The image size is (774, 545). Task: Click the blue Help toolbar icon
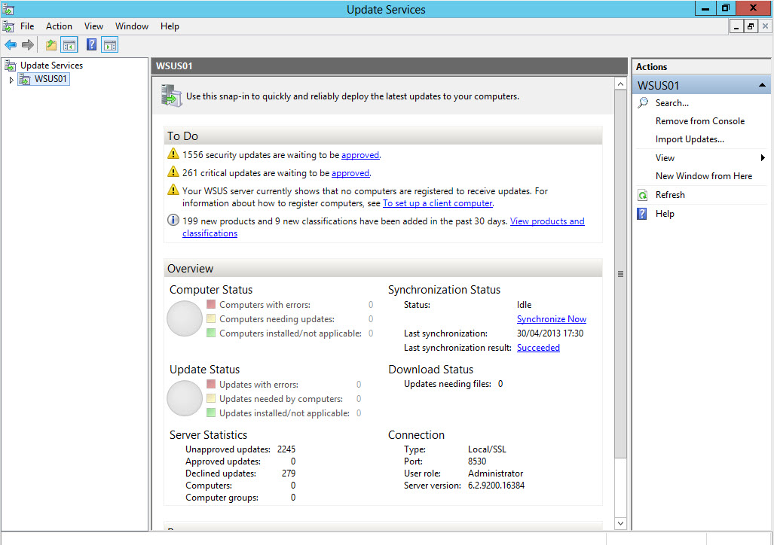(x=91, y=44)
